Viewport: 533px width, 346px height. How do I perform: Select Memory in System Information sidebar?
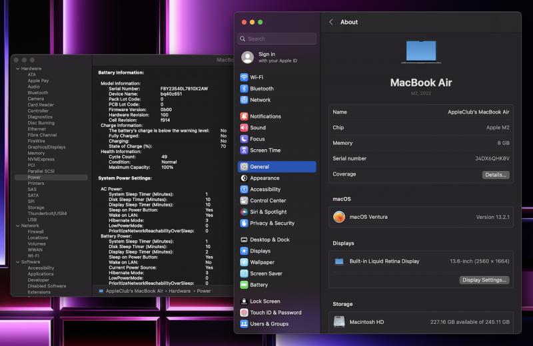(36, 153)
